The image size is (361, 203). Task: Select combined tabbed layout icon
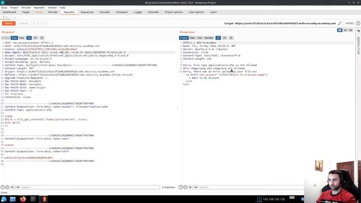(x=351, y=30)
